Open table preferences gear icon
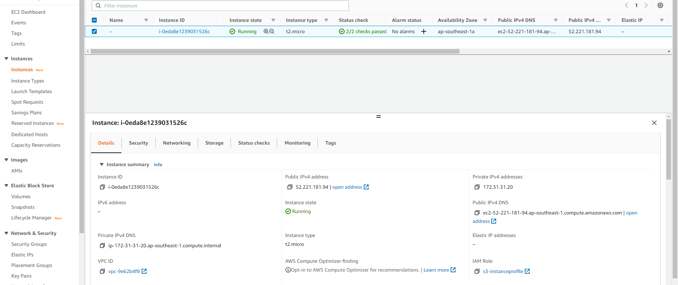The height and width of the screenshot is (285, 678). tap(660, 5)
